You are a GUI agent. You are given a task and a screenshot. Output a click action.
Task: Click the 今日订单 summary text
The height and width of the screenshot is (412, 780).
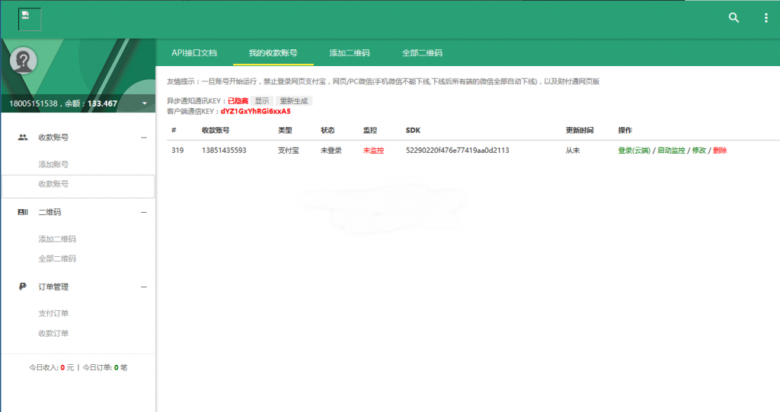coord(105,368)
